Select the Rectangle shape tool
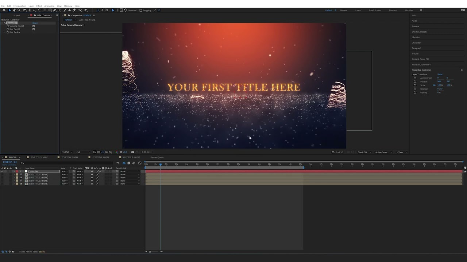The image size is (467, 262). (49, 10)
